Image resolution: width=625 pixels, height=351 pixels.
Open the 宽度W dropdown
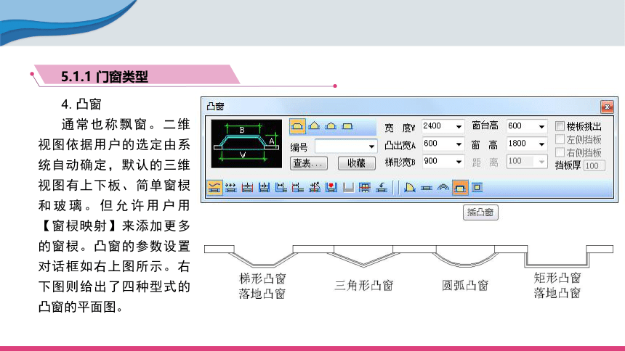[459, 127]
